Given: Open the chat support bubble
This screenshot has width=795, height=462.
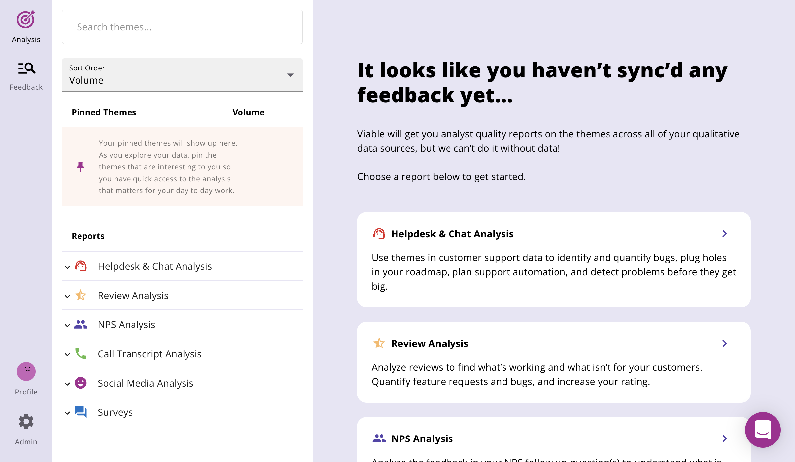Looking at the screenshot, I should coord(763,430).
